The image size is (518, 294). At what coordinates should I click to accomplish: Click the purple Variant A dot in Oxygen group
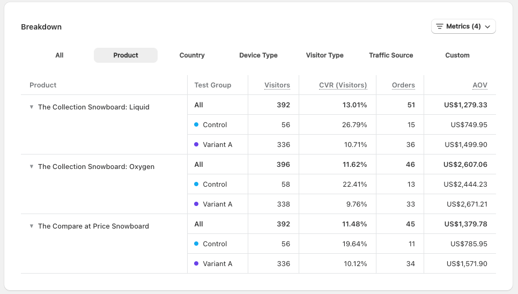click(196, 204)
